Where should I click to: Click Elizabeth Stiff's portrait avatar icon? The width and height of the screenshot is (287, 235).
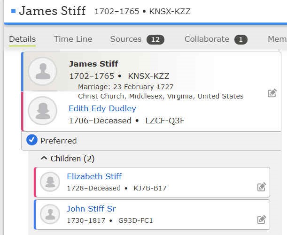pos(50,182)
